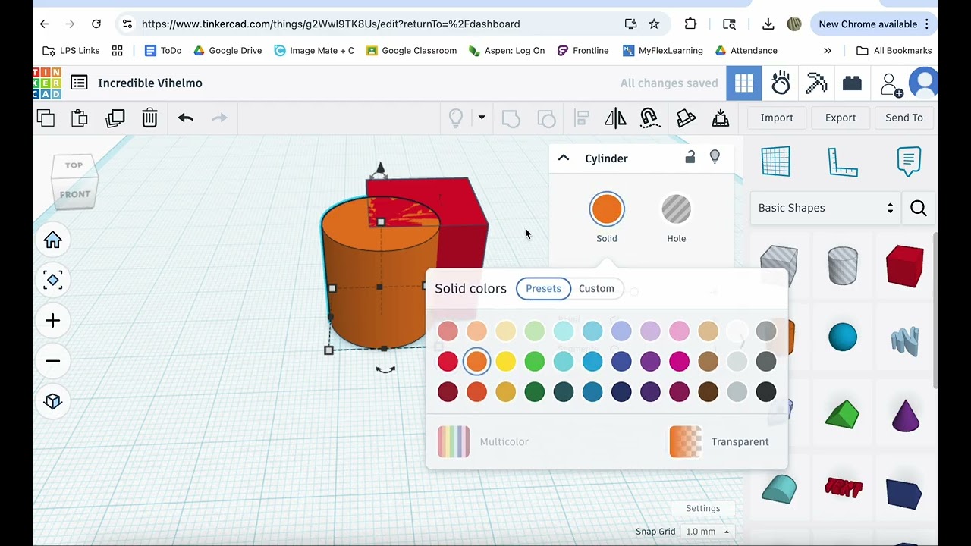971x546 pixels.
Task: Undo the last action
Action: pos(186,118)
